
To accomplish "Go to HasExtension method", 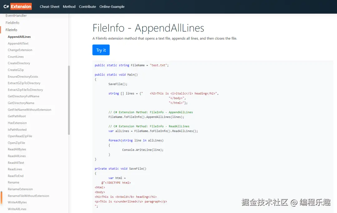I will pos(17,123).
